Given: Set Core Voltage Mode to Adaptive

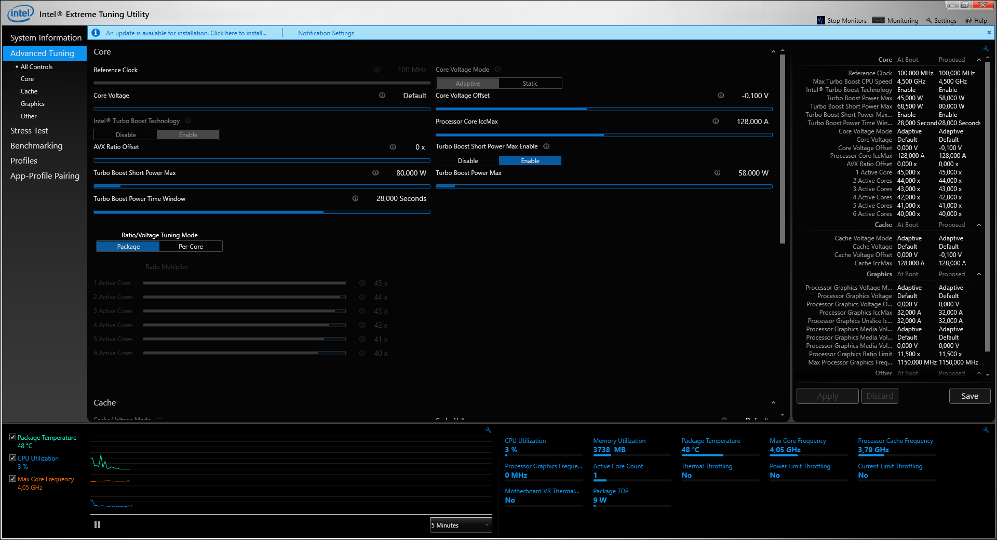Looking at the screenshot, I should (x=468, y=83).
